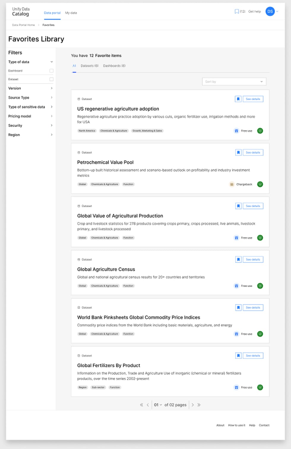
Task: Select the Datasets (6) tab
Action: pos(89,66)
